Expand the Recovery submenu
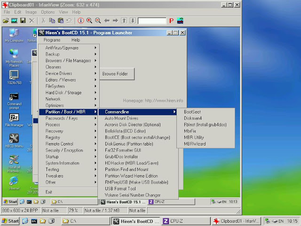Viewport: 301px width, 226px height. coord(69,131)
